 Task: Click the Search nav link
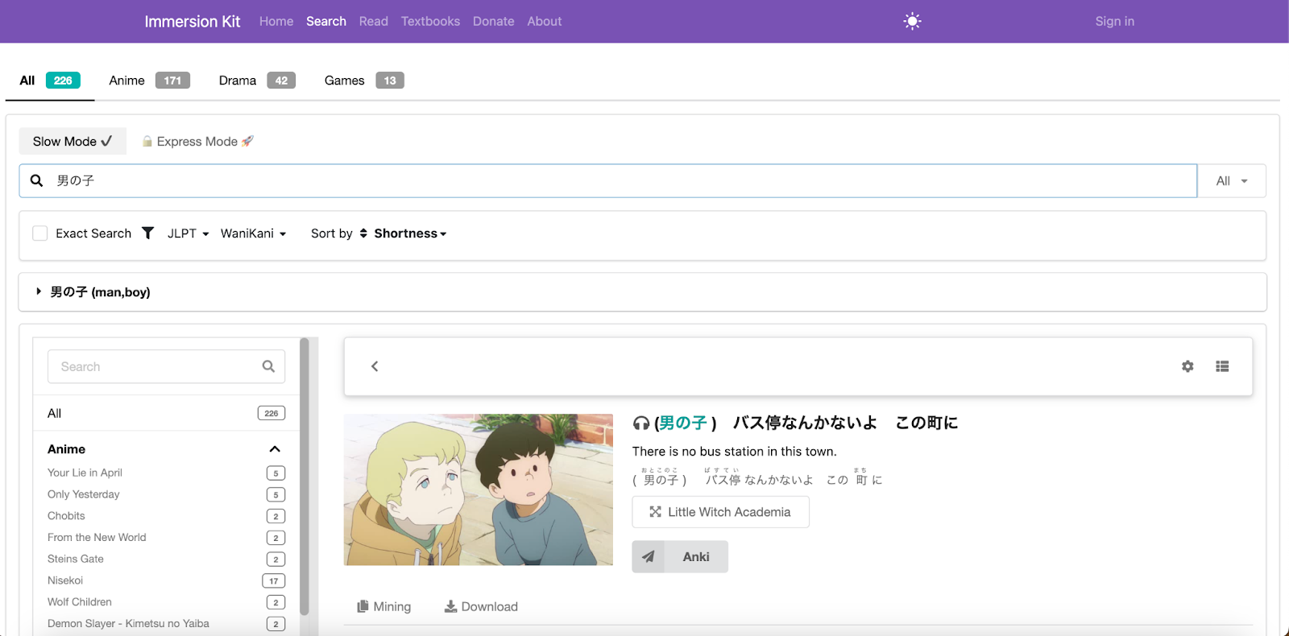click(x=326, y=22)
